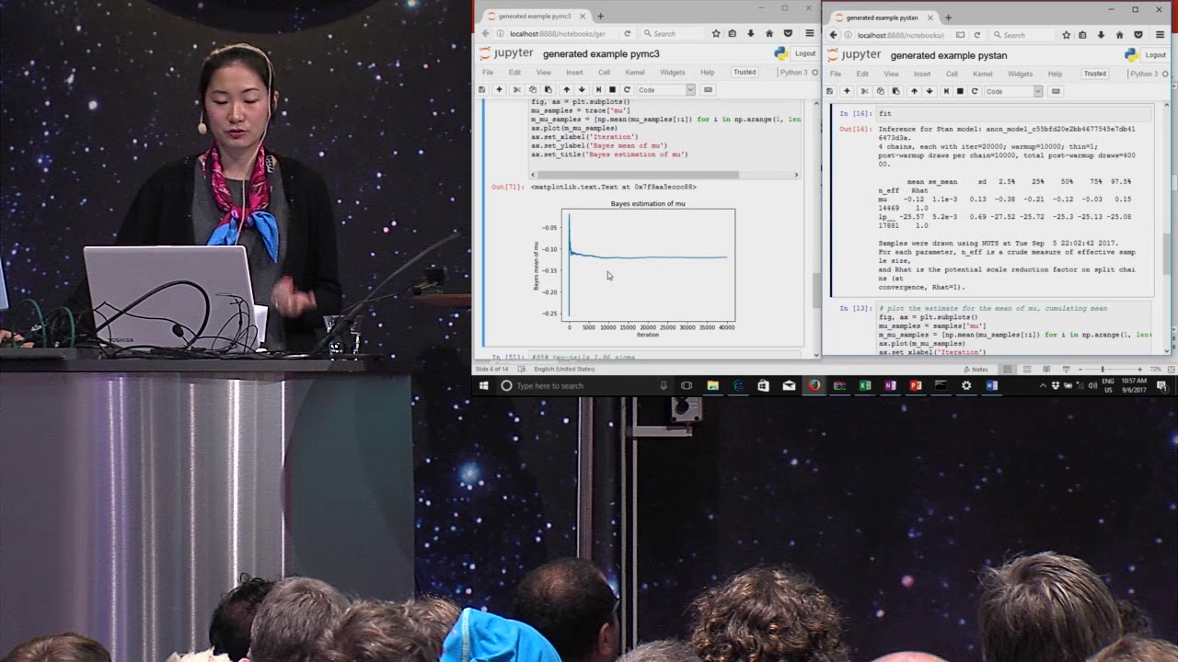Open the Help menu in the pymc3 notebook
The image size is (1178, 662).
[707, 73]
